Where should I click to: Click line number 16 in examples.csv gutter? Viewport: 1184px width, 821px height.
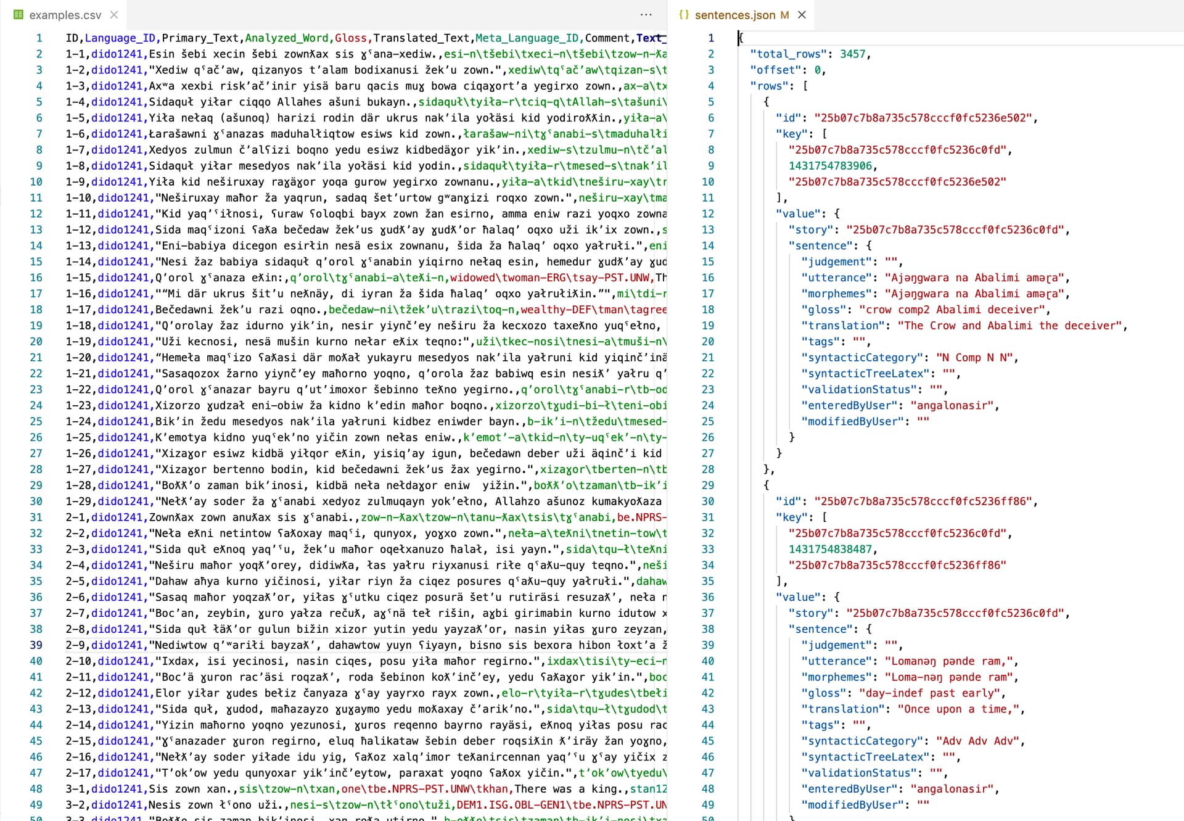pyautogui.click(x=36, y=278)
